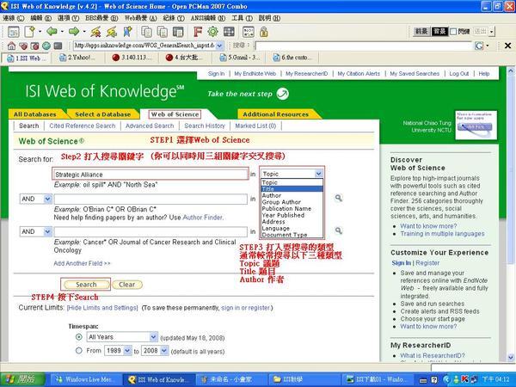Click the third search term input field

click(150, 231)
